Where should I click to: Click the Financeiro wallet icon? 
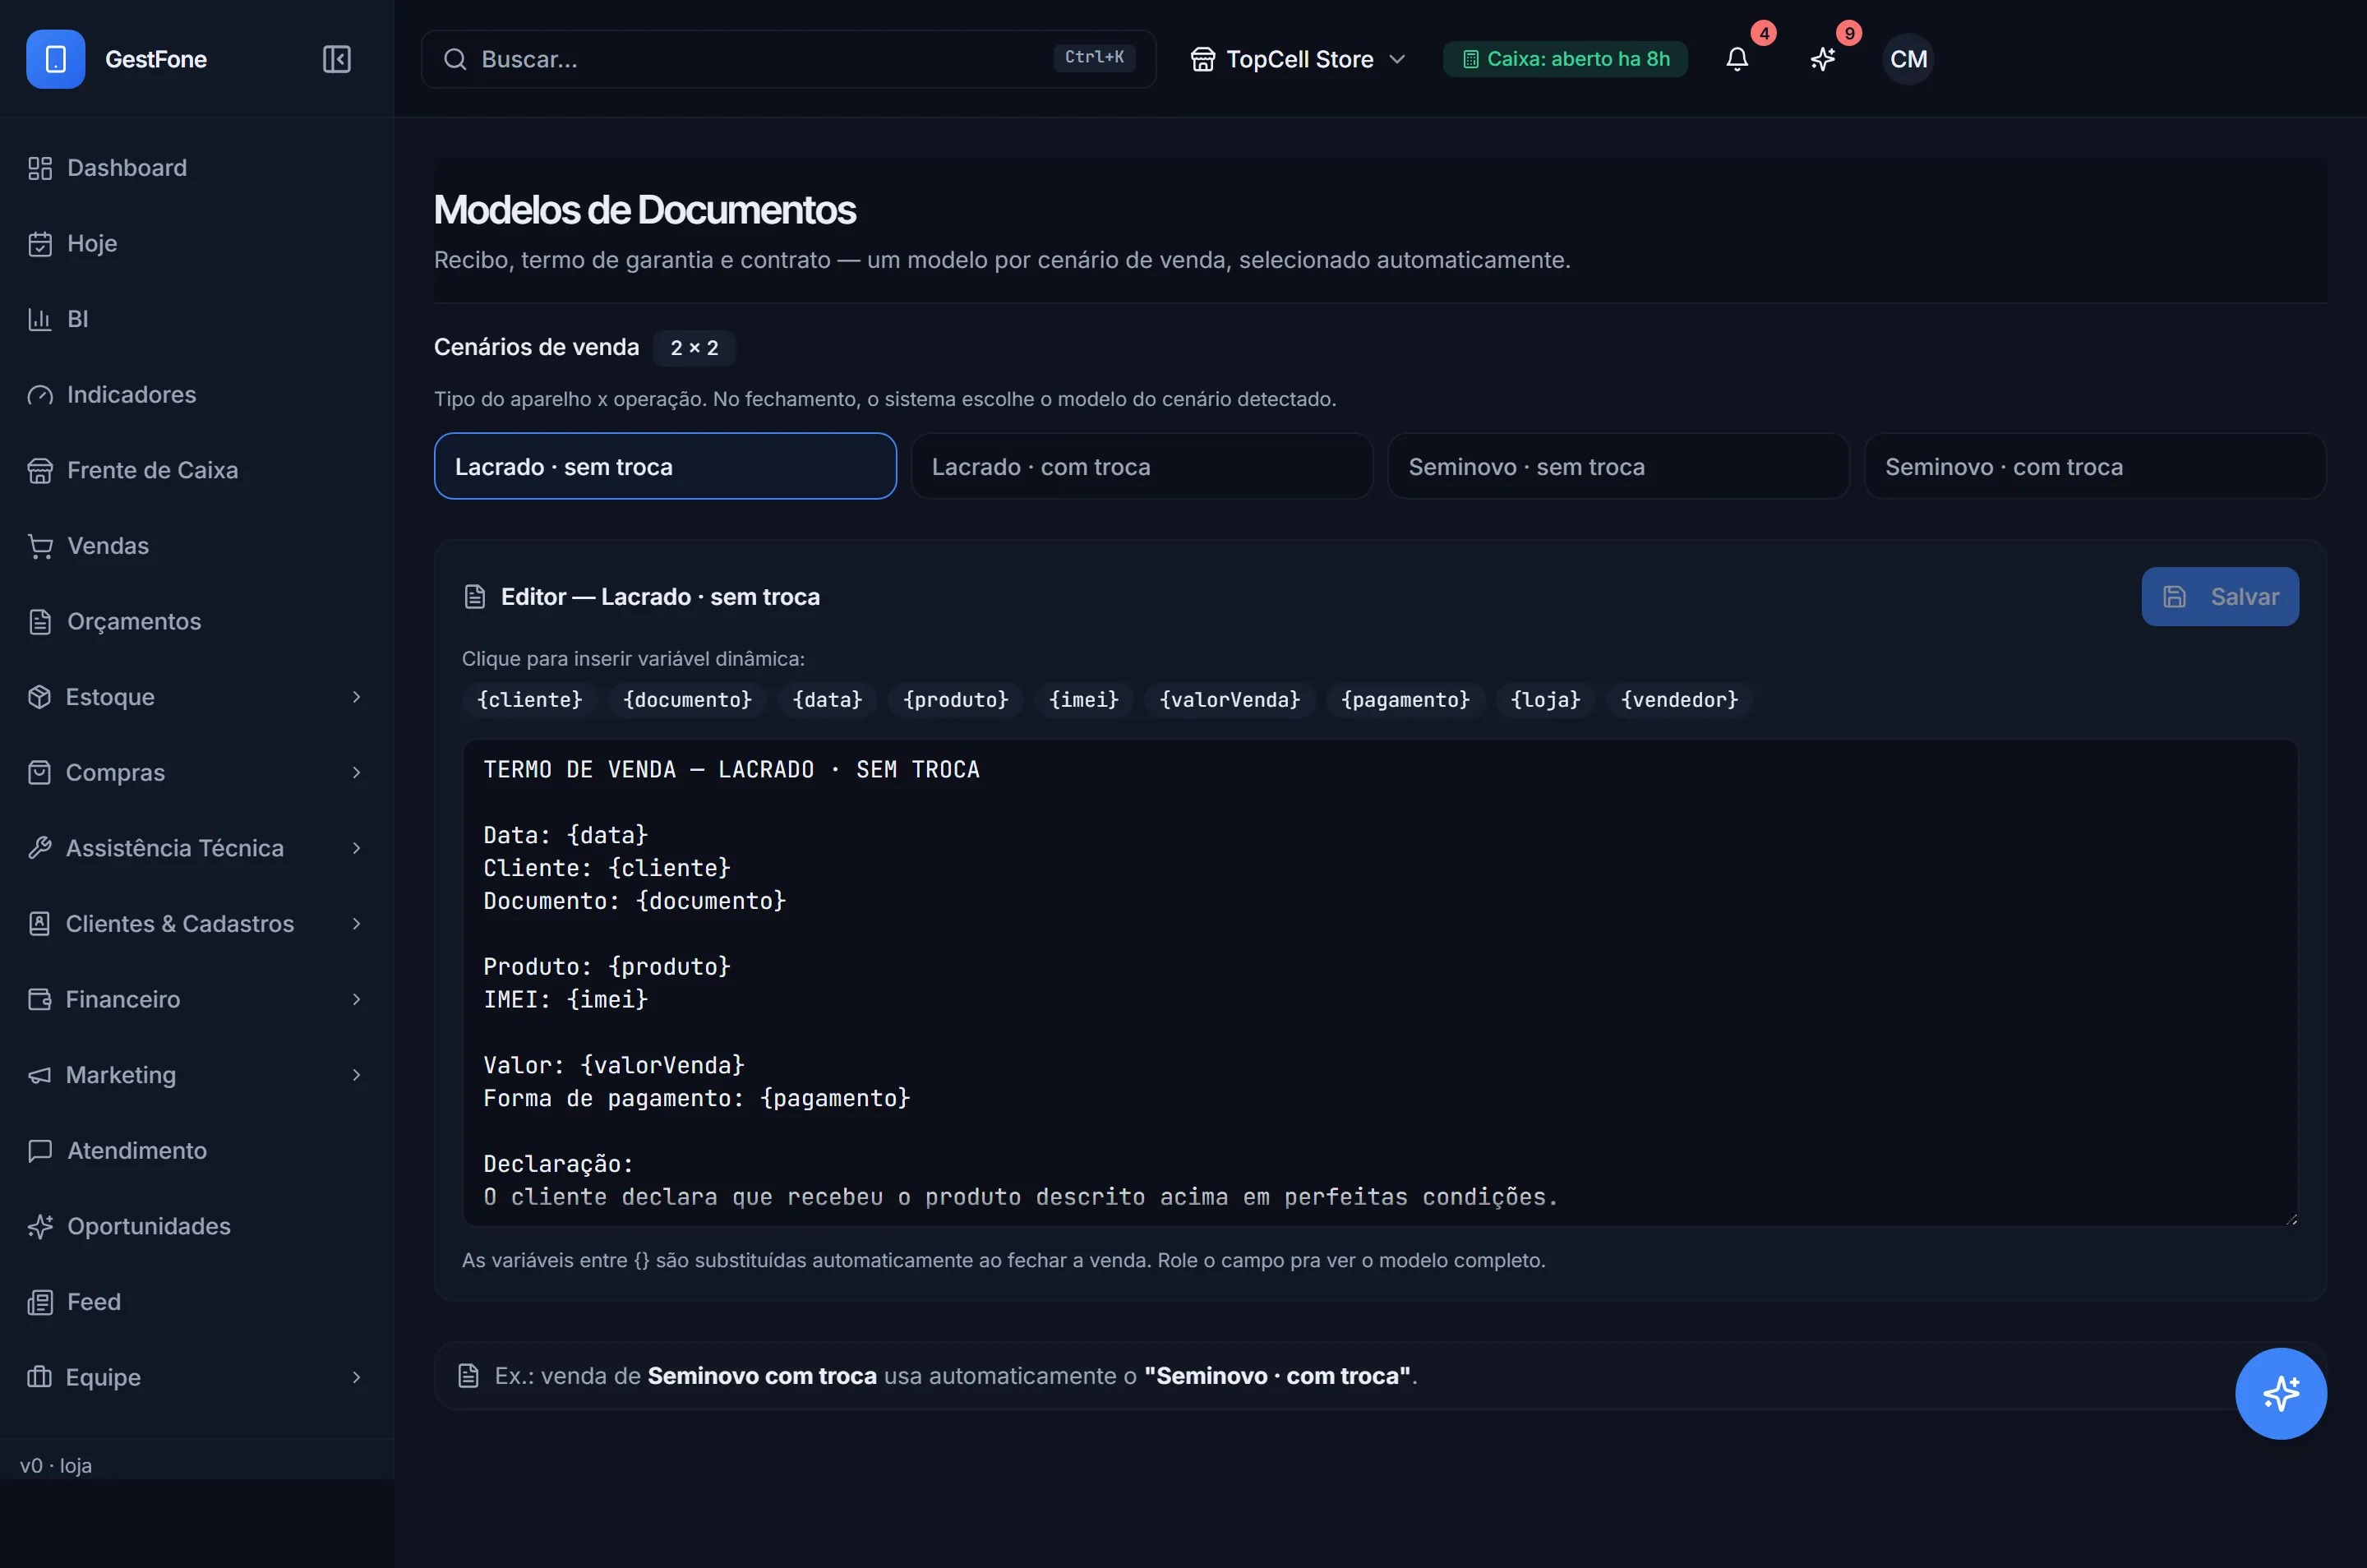click(40, 999)
